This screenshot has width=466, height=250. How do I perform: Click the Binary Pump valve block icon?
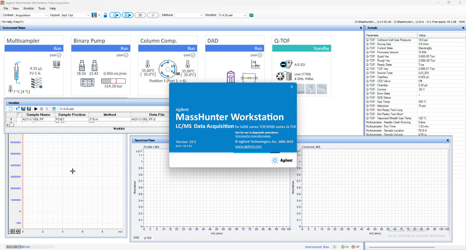pos(88,82)
